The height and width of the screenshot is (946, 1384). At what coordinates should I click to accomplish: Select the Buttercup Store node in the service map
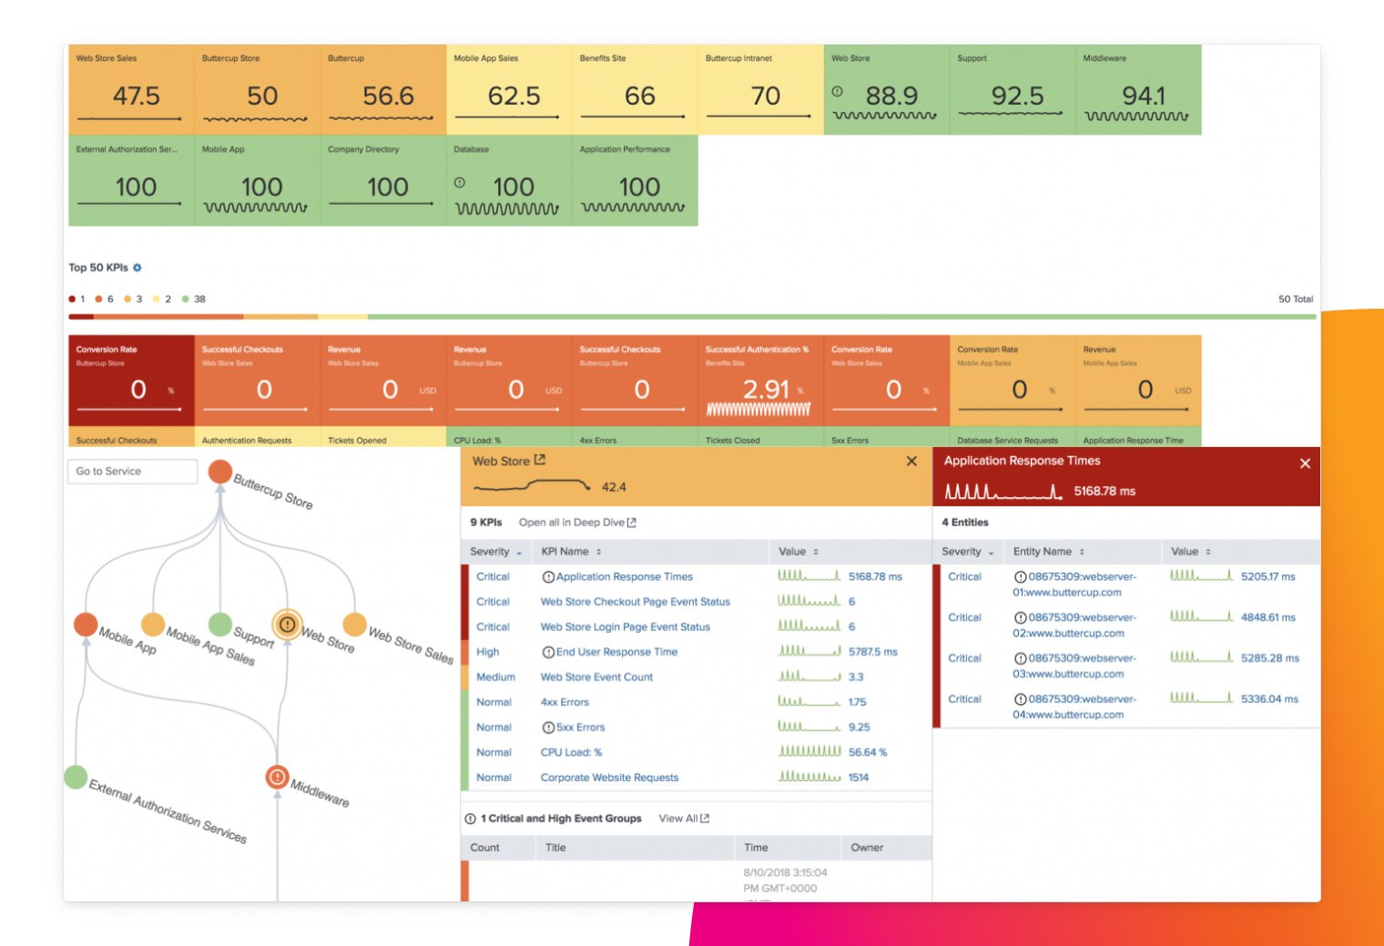219,472
